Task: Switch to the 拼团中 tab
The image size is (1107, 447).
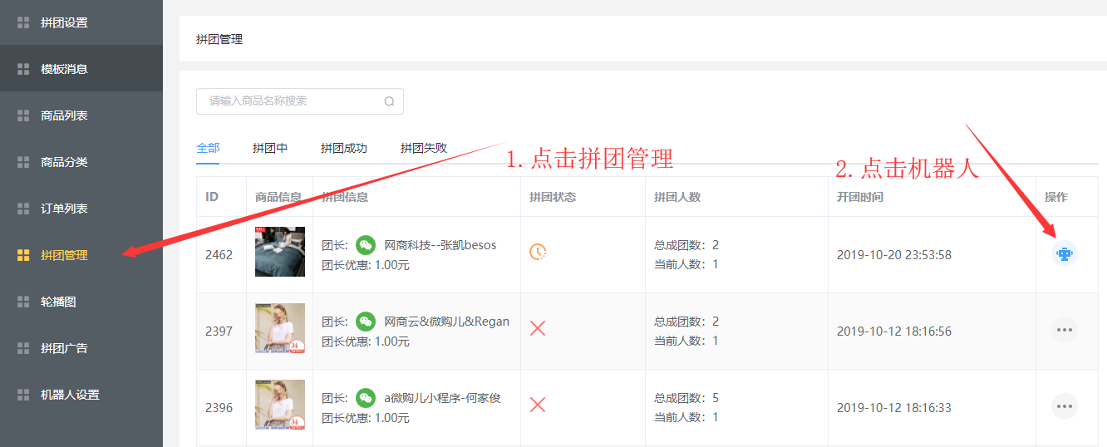Action: [x=270, y=148]
